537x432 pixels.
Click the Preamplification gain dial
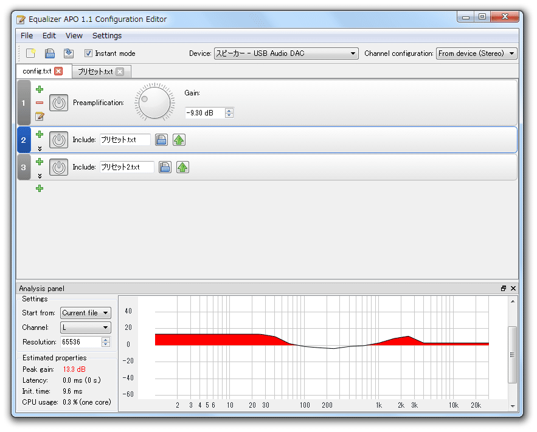click(154, 102)
